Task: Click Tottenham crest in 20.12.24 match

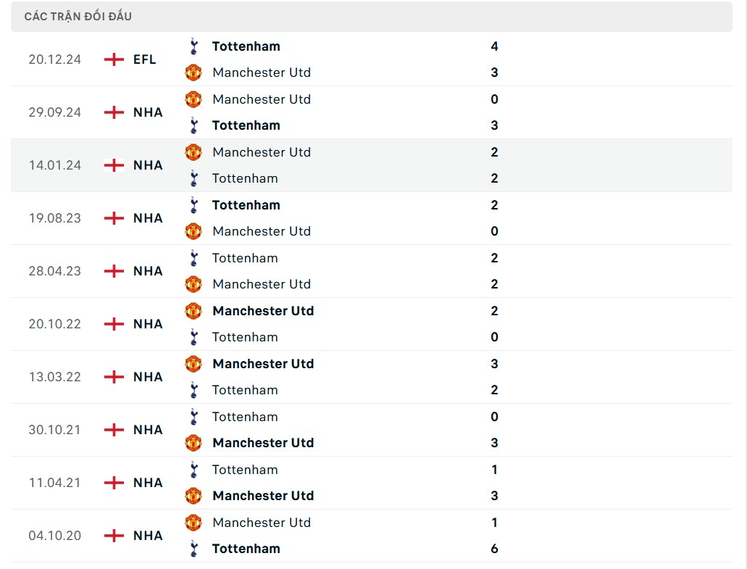Action: coord(193,46)
